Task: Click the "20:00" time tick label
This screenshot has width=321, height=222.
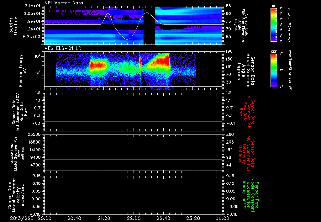Action: (x=45, y=218)
